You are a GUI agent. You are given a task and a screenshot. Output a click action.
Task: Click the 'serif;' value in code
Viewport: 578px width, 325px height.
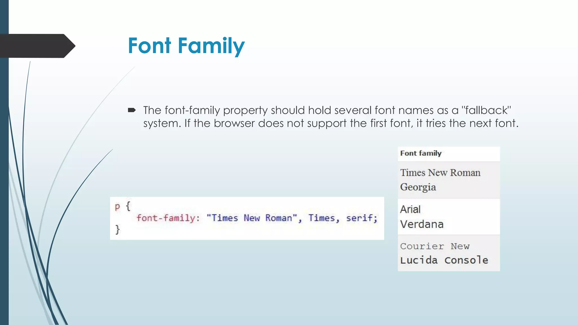(362, 218)
